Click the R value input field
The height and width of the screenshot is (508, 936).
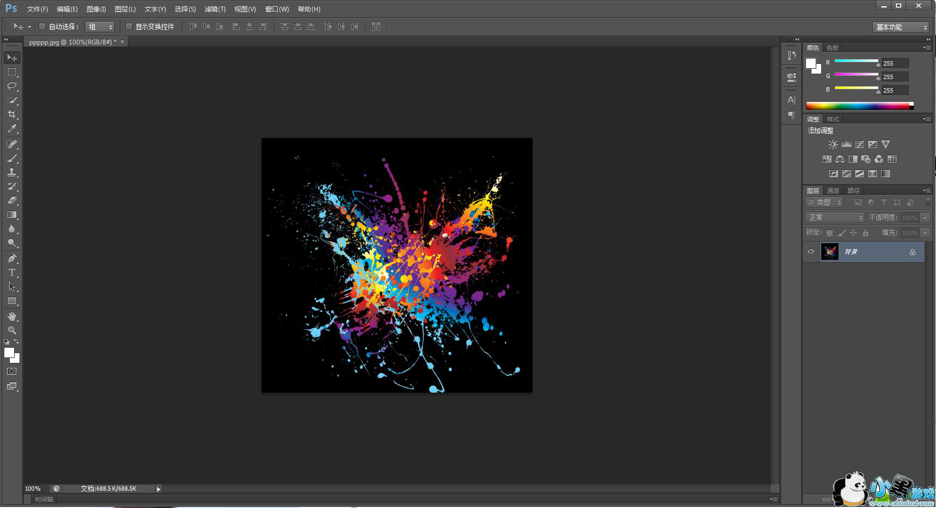[x=895, y=63]
